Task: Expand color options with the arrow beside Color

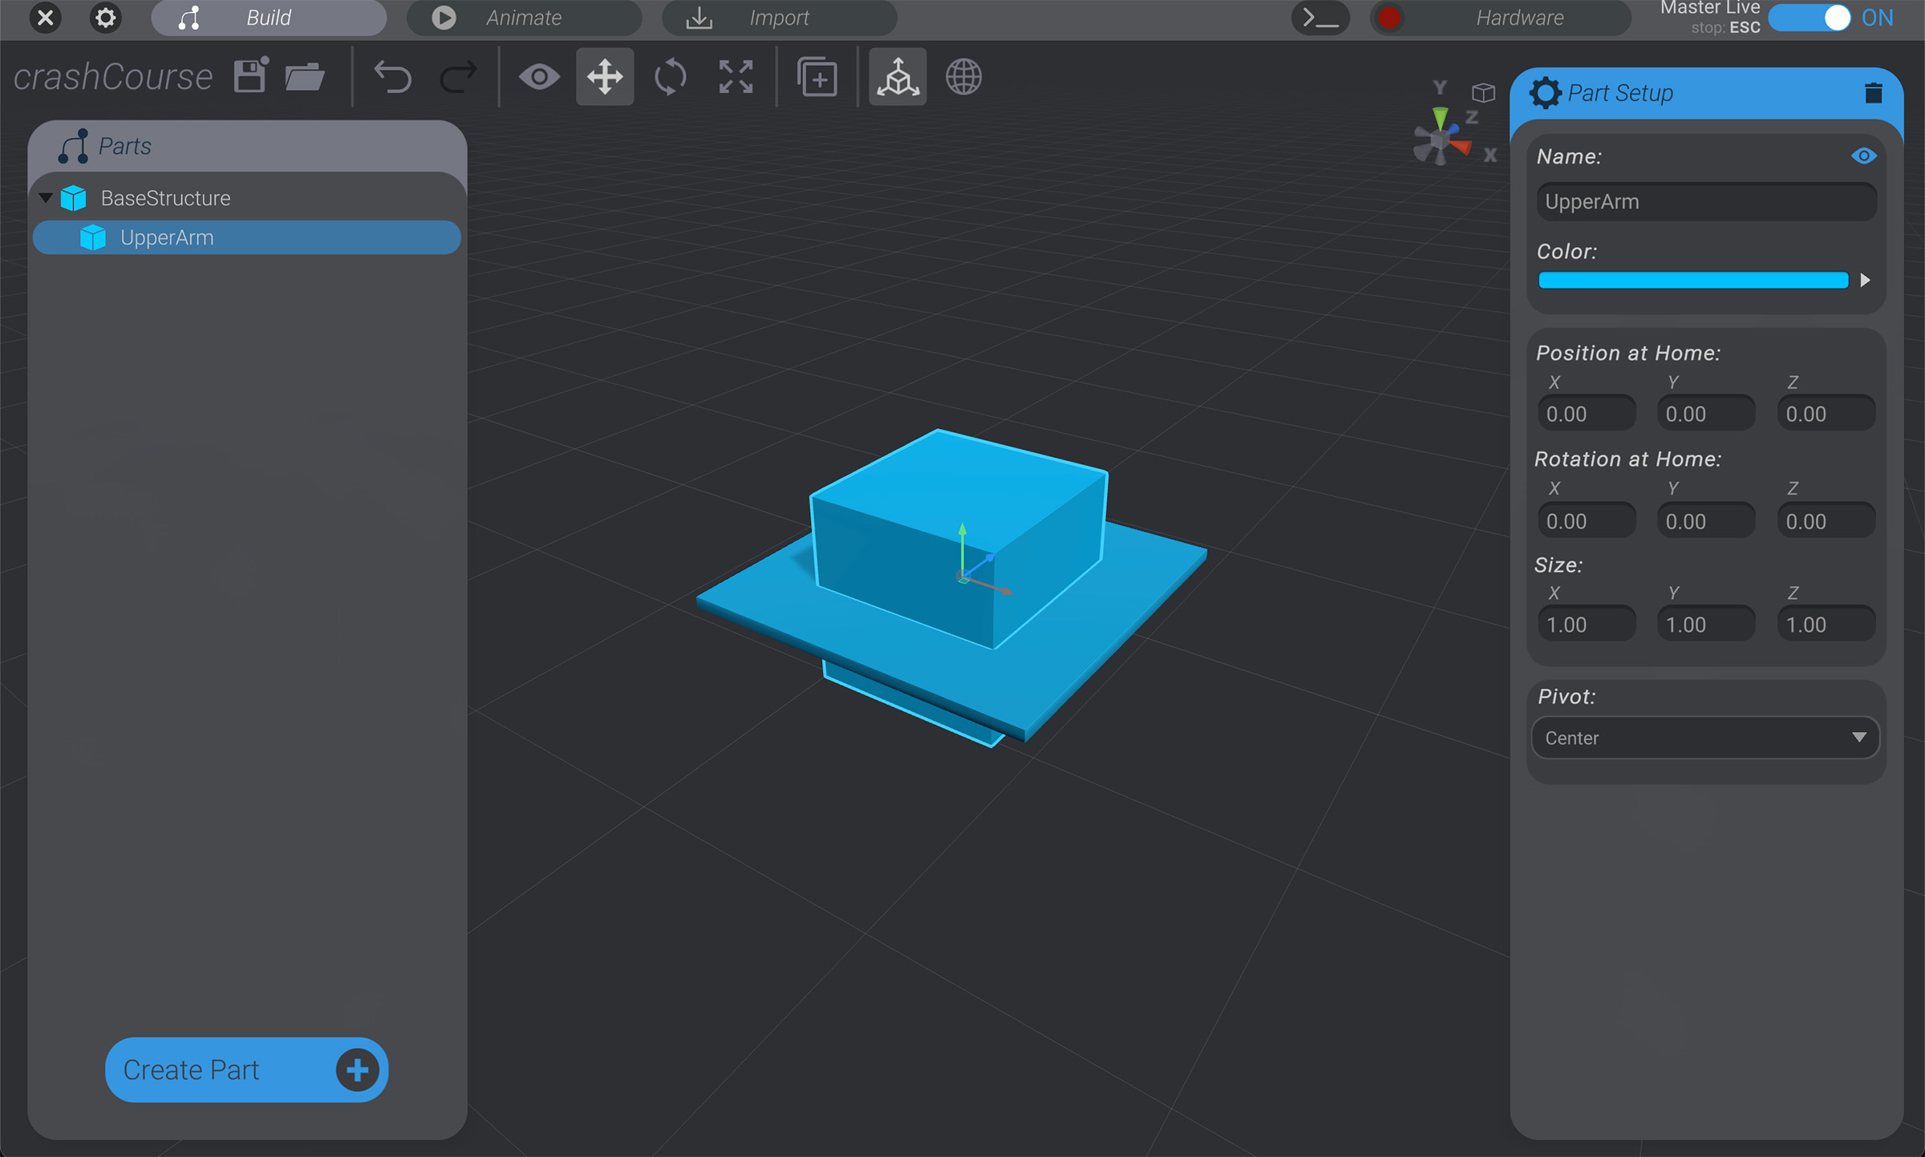Action: click(1866, 280)
